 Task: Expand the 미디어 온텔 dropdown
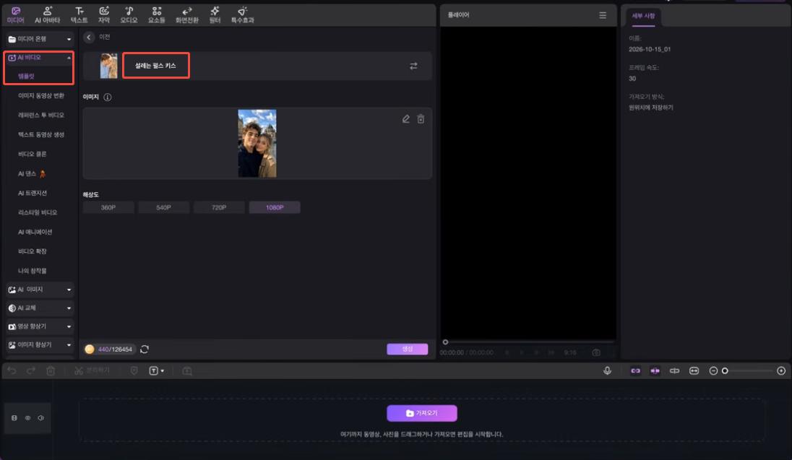40,39
